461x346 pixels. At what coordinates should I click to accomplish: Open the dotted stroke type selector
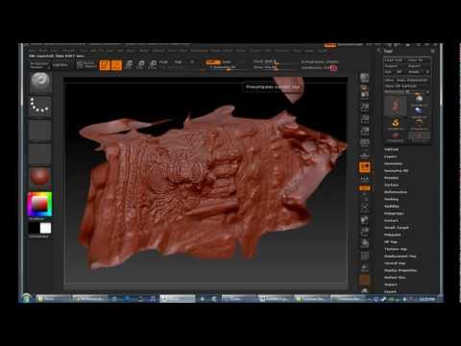tap(40, 106)
